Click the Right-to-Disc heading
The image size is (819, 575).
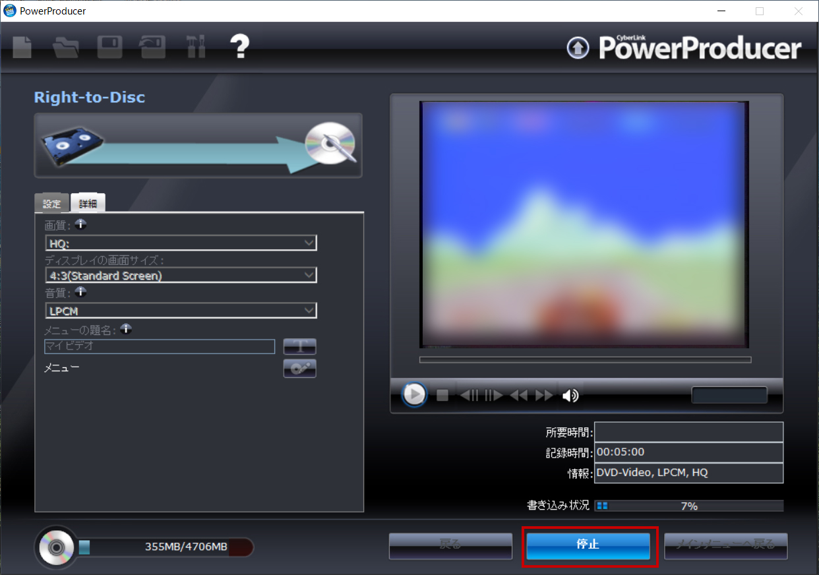[90, 98]
